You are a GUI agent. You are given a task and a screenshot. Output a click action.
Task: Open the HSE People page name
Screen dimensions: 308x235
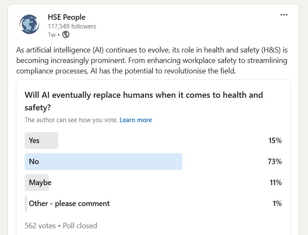67,17
